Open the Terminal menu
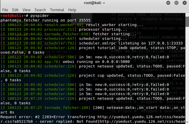 tap(57, 10)
